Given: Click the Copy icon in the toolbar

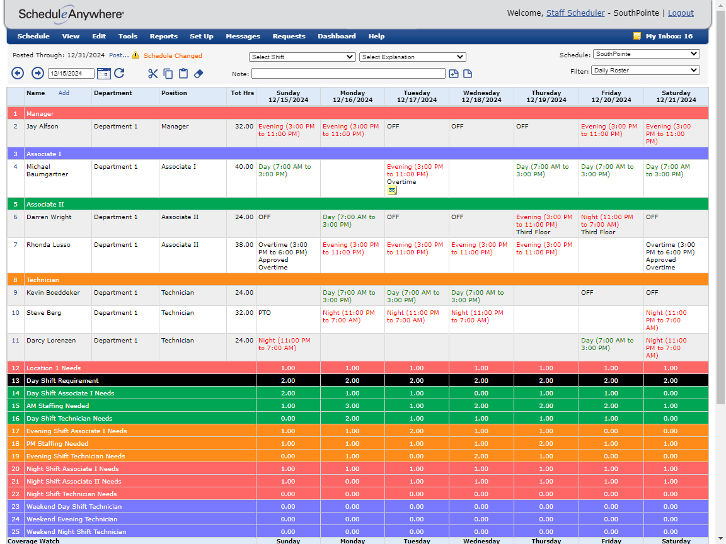Looking at the screenshot, I should [x=167, y=74].
